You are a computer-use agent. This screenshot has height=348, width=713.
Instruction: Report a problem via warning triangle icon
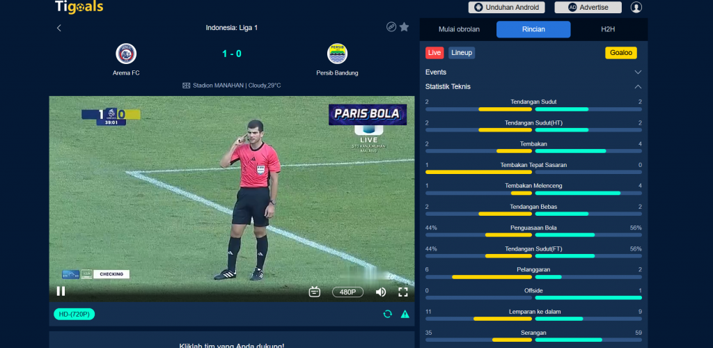[405, 314]
